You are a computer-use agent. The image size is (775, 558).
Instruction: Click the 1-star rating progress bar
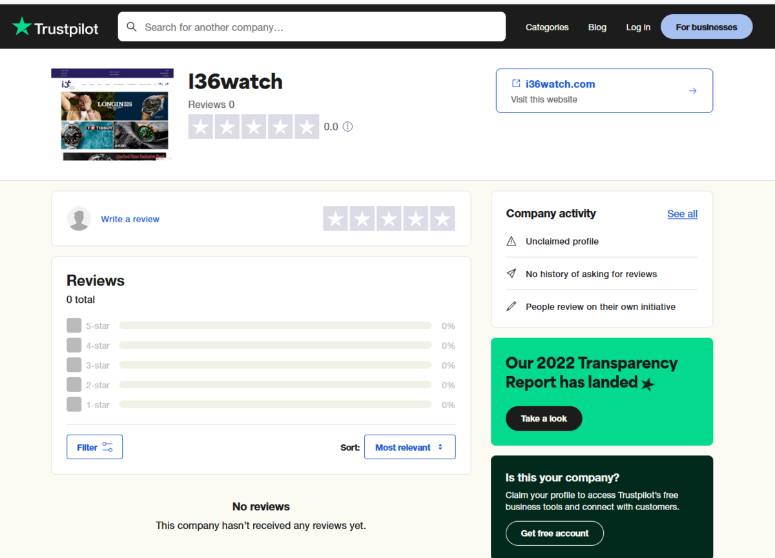(275, 404)
